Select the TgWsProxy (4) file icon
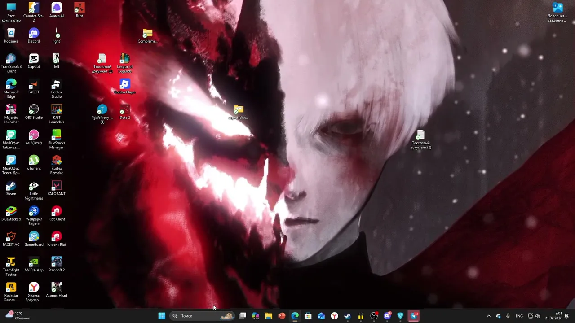This screenshot has height=323, width=575. click(102, 114)
